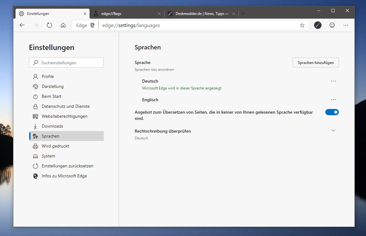Viewport: 366px width, 236px height.
Task: Click the Datenschutz lock icon
Action: (35, 106)
